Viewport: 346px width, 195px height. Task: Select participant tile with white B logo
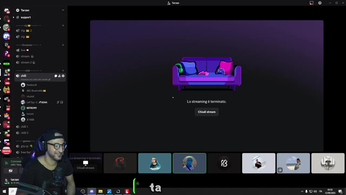point(224,163)
